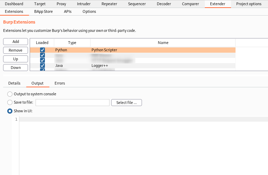Toggle the Loaded checkbox for Logger++

(x=42, y=65)
